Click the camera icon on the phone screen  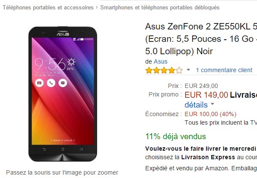[x=39, y=83]
